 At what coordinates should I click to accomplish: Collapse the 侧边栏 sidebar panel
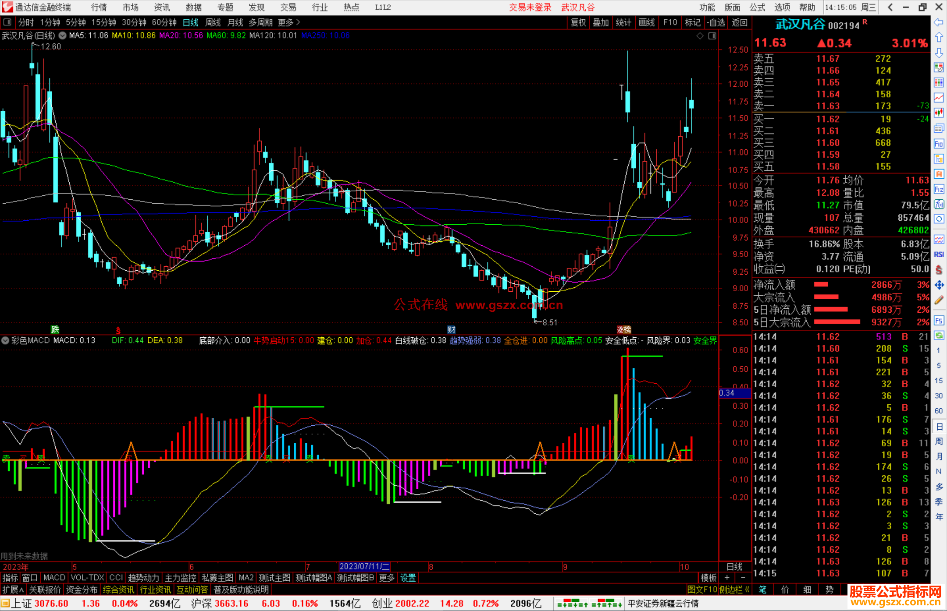(734, 590)
